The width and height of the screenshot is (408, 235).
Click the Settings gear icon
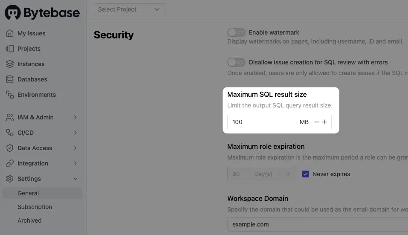(10, 179)
